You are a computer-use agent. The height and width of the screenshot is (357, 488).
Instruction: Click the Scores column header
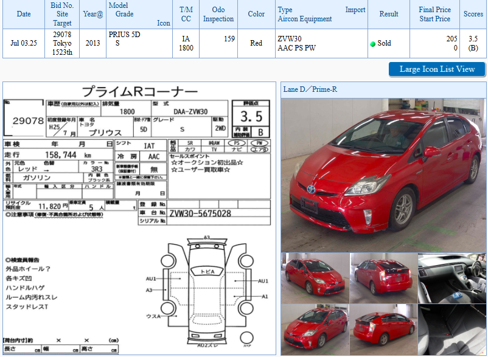click(x=473, y=14)
